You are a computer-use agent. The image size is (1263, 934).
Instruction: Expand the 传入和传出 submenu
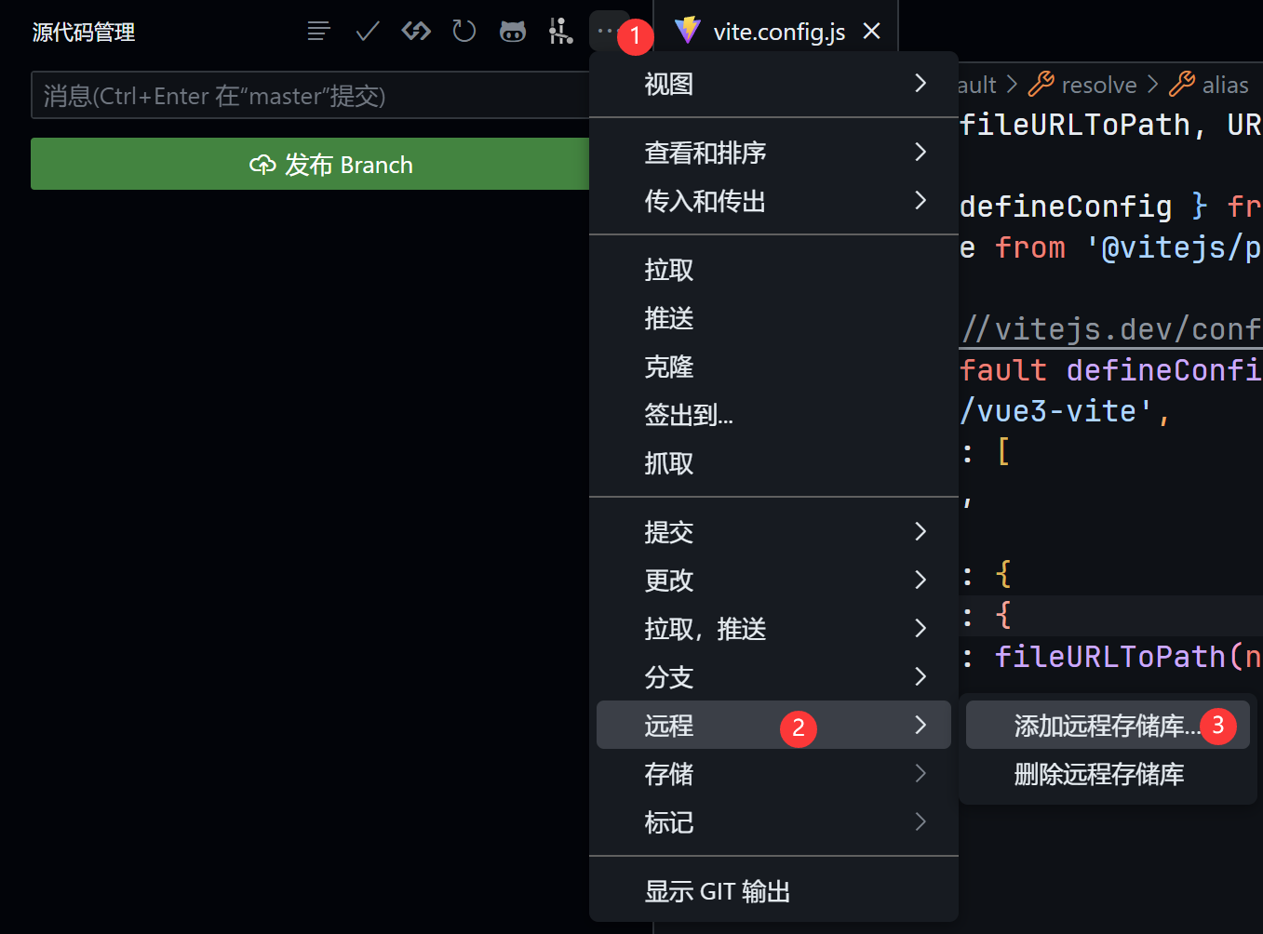pos(773,201)
